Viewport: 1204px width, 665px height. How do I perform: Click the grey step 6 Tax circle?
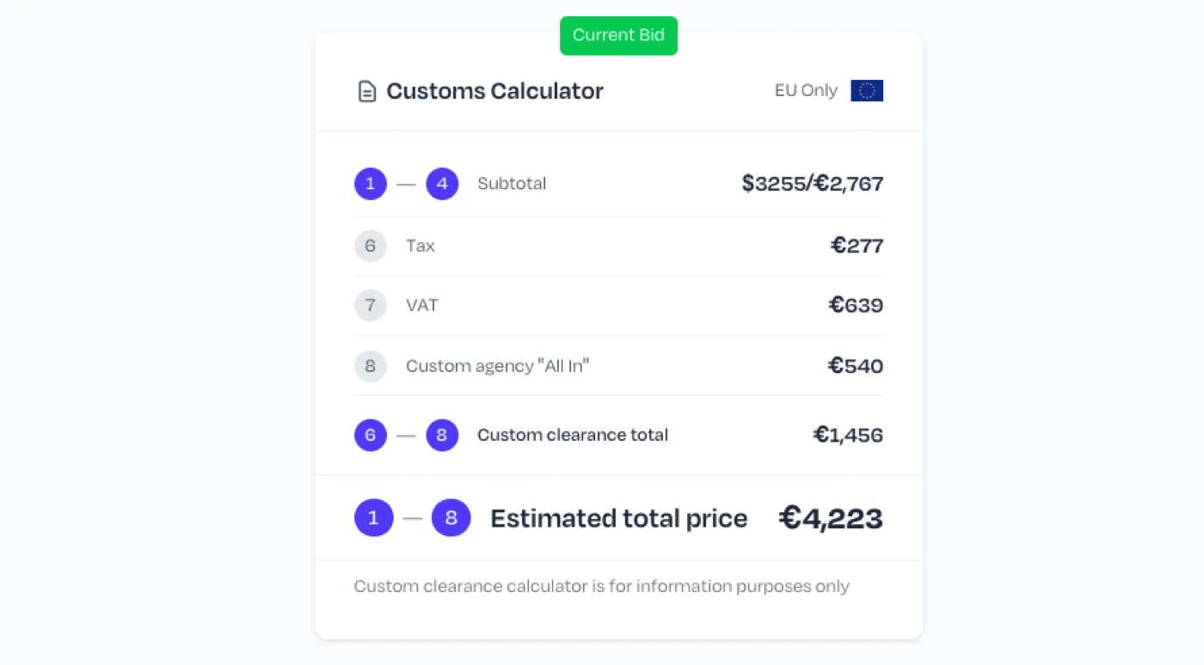pos(371,246)
